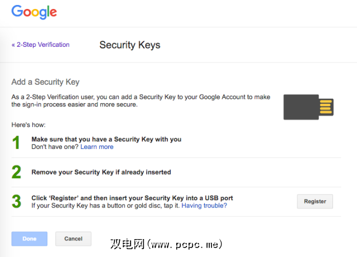Go back to 2-Step Verification
This screenshot has height=257, width=357.
(x=41, y=45)
